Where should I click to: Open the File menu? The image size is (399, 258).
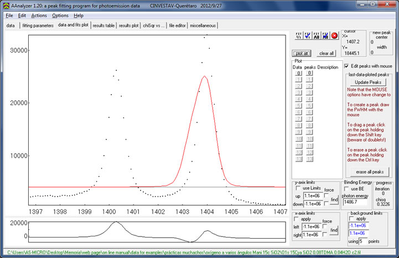tap(9, 15)
